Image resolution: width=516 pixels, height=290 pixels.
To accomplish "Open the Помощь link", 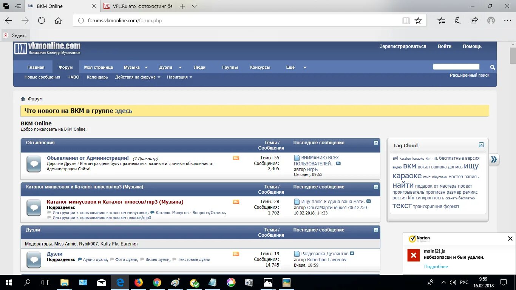I will pos(472,46).
